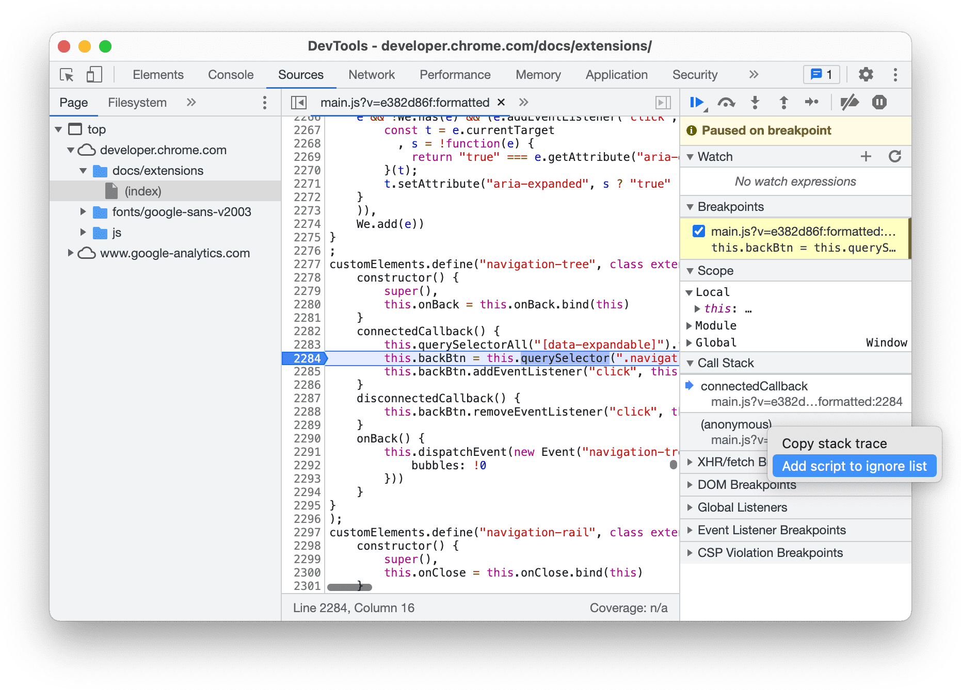Close the main.js source tab

pos(501,102)
